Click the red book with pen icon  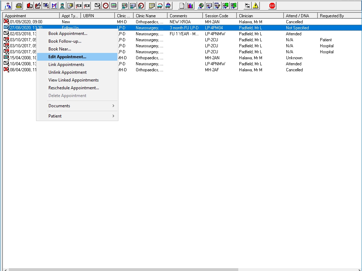[37, 6]
